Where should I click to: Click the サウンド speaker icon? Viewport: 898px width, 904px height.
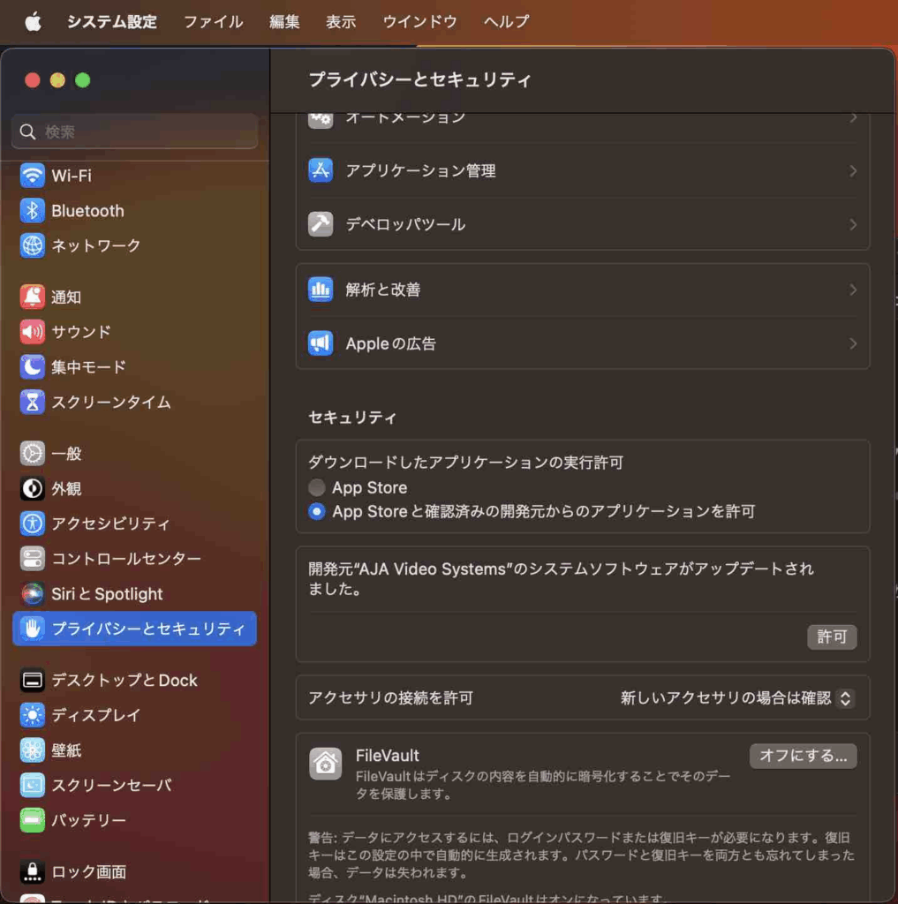click(x=33, y=332)
